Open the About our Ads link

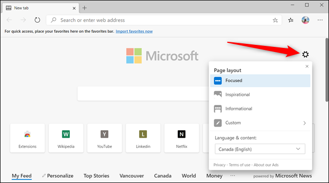coord(266,165)
